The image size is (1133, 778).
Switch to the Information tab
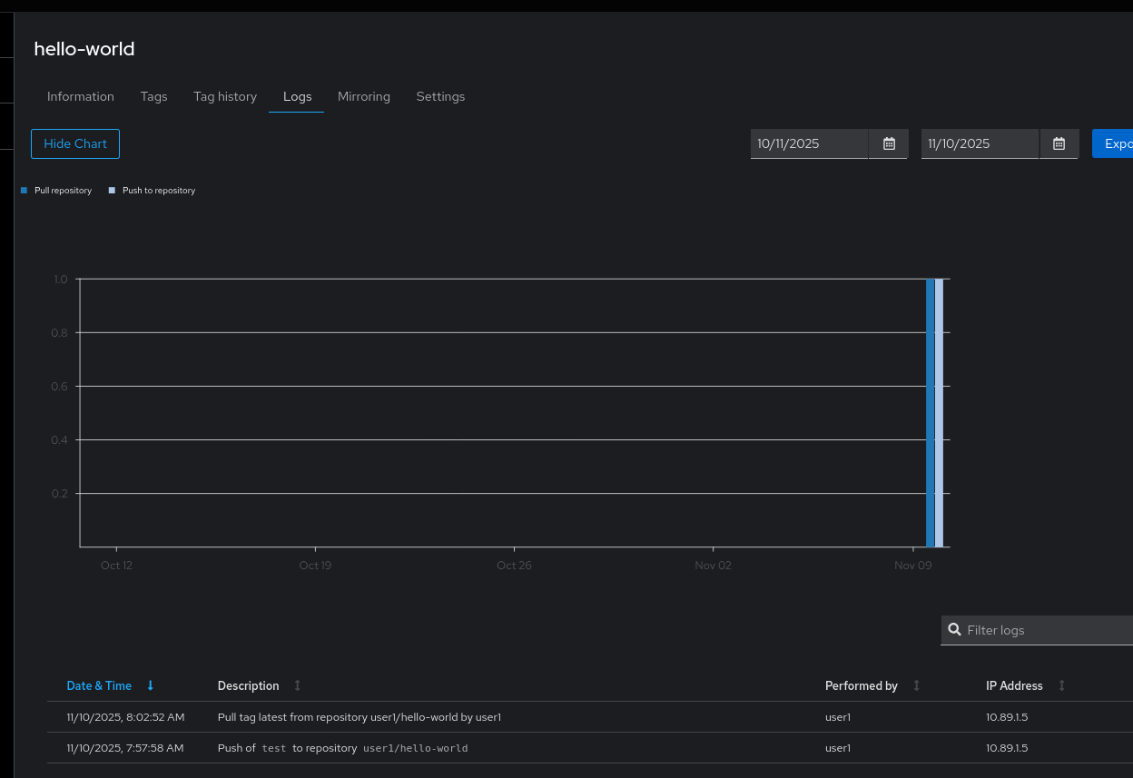pyautogui.click(x=81, y=96)
